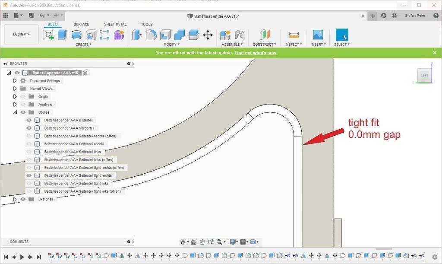Open the DESIGN workspace dropdown
442x264 pixels.
(21, 34)
